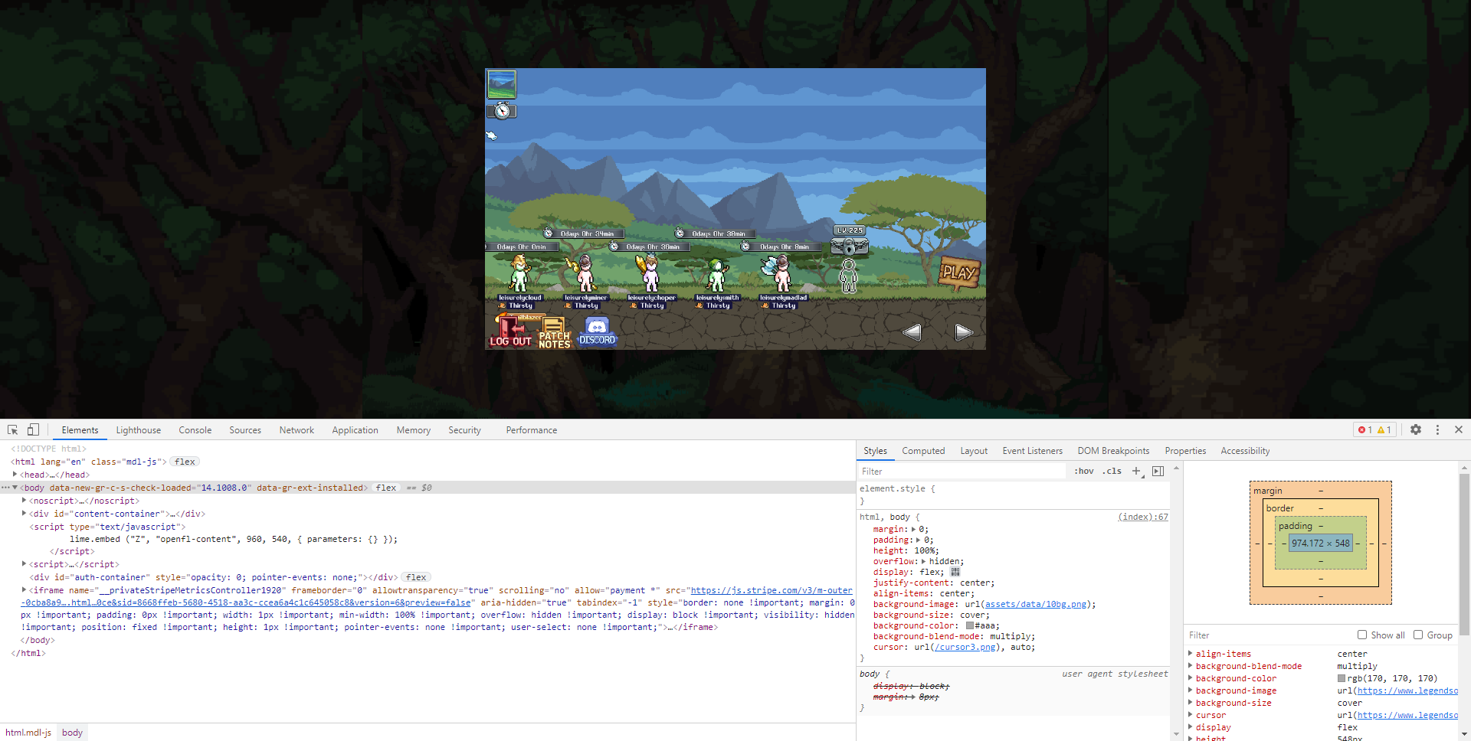Expand the iframe element node

(x=25, y=590)
